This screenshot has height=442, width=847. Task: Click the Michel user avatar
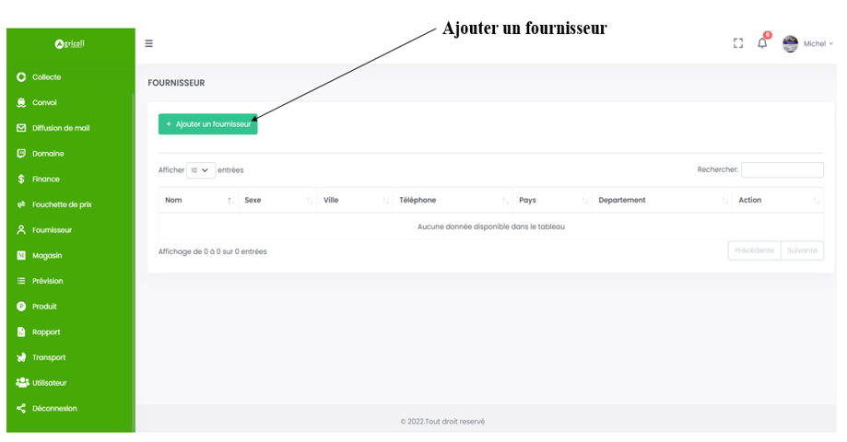[x=790, y=43]
